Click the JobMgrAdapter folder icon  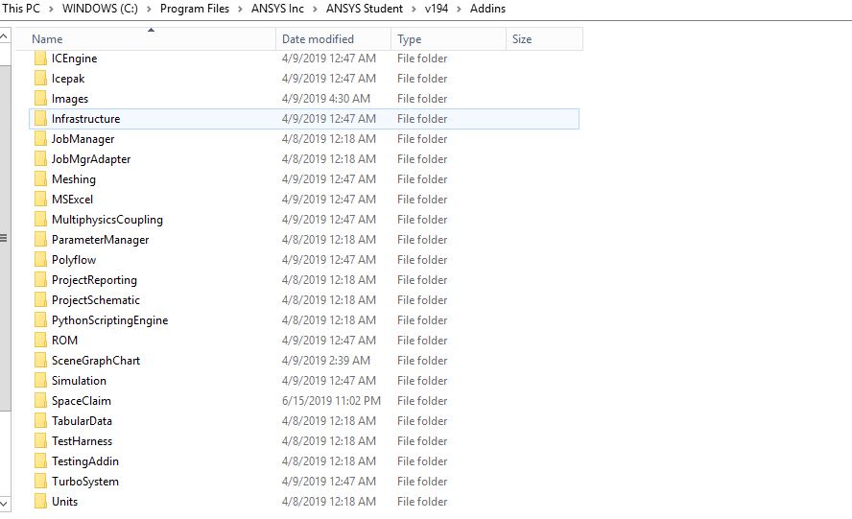click(40, 158)
